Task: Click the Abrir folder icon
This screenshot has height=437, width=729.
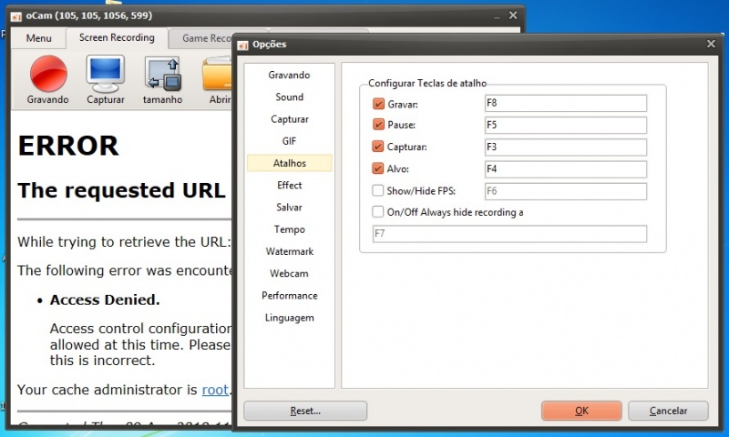Action: tap(218, 75)
